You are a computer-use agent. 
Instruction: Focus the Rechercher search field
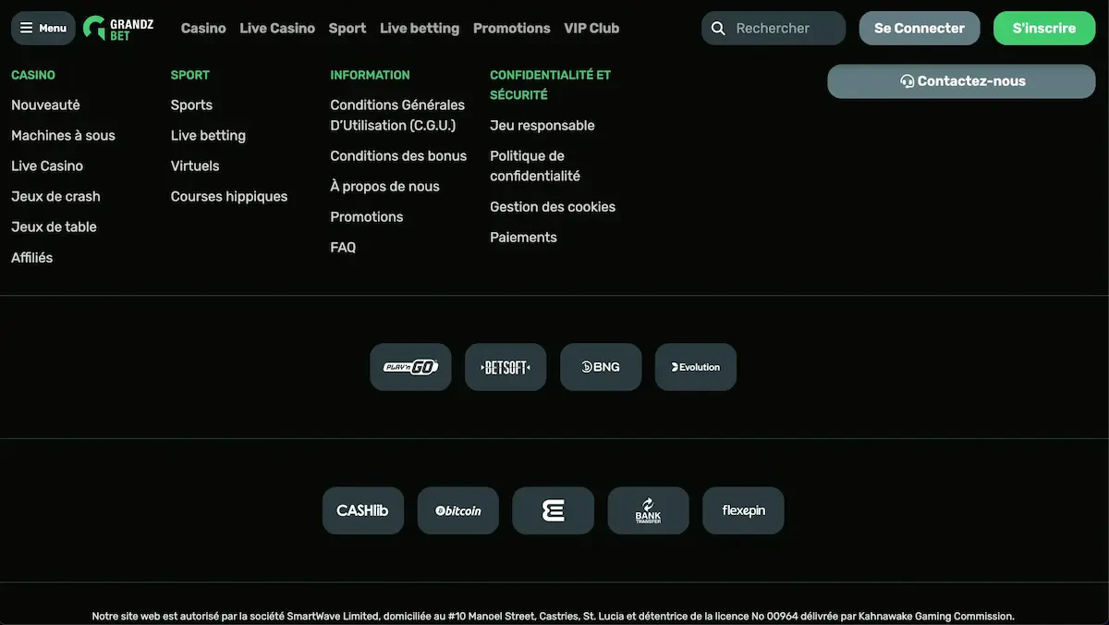pos(786,29)
